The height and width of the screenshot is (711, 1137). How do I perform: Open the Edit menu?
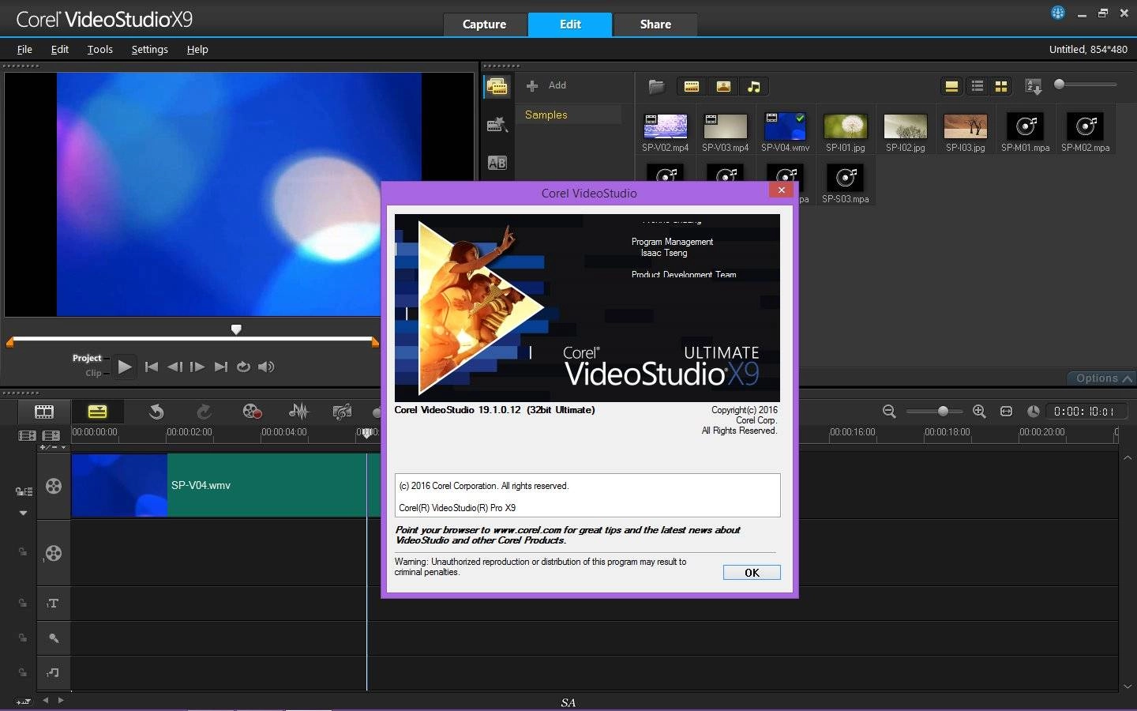[x=60, y=49]
